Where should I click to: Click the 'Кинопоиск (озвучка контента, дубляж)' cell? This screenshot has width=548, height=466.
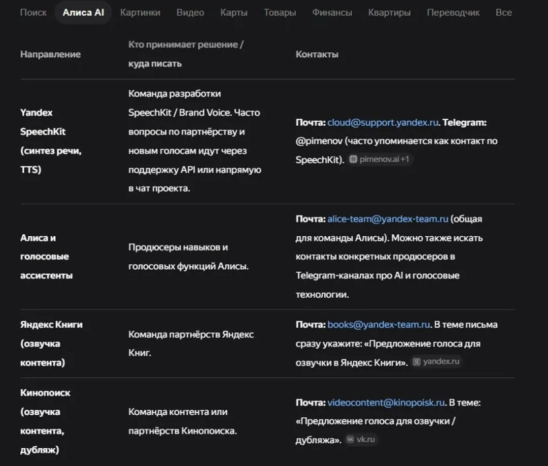point(45,421)
